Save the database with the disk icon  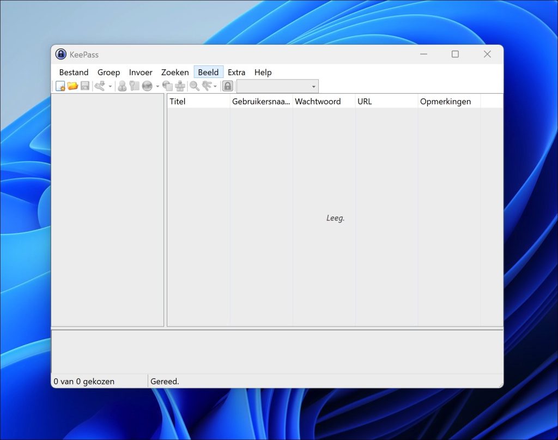(84, 86)
